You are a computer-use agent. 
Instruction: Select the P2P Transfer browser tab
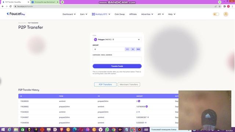(15, 2)
